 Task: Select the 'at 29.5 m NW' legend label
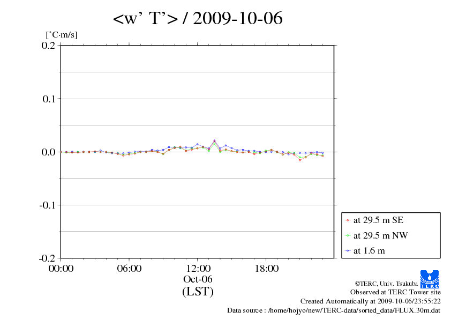[379, 235]
